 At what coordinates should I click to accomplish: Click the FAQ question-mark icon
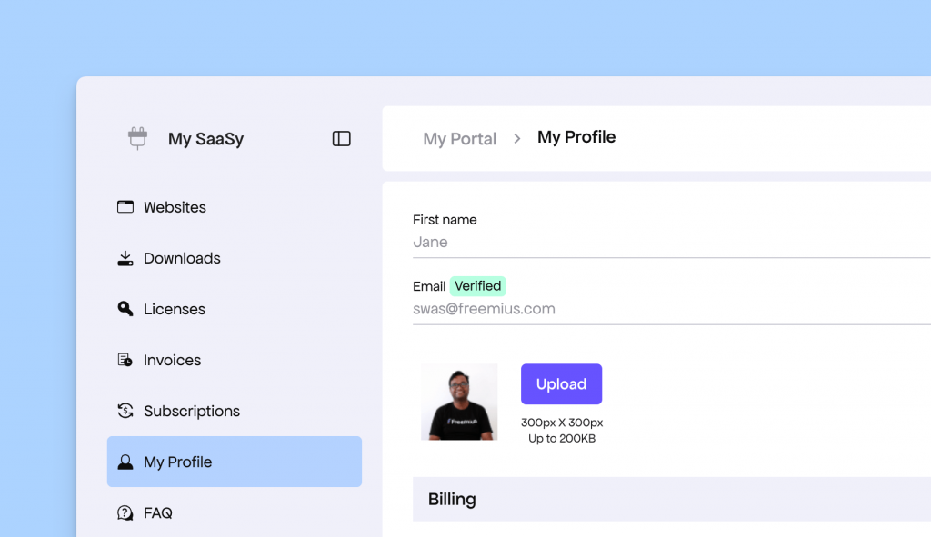(x=125, y=512)
